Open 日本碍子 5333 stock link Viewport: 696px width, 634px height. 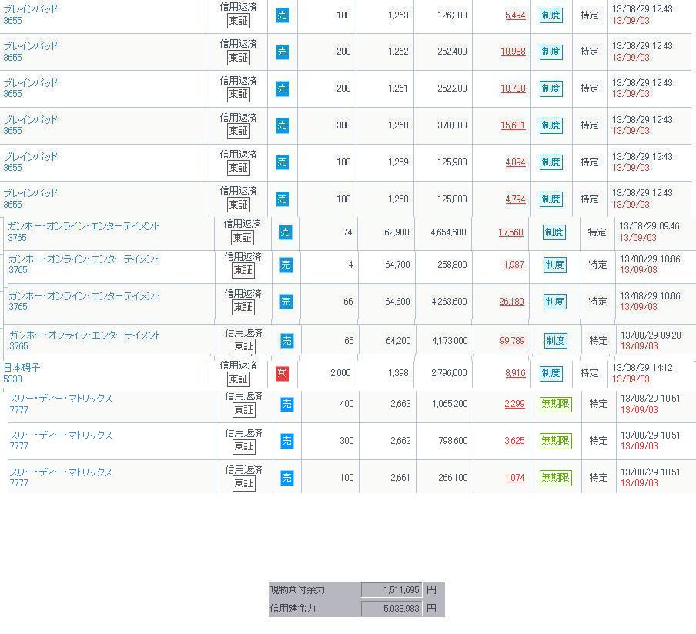pyautogui.click(x=22, y=373)
